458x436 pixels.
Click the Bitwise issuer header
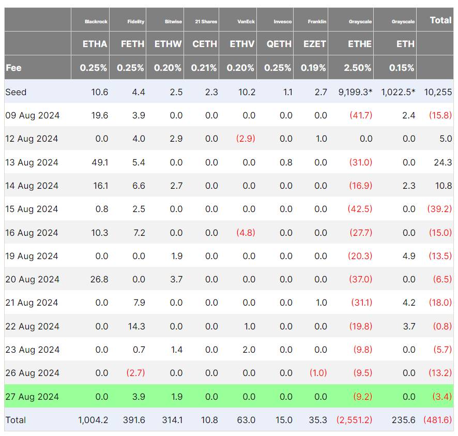(x=173, y=22)
